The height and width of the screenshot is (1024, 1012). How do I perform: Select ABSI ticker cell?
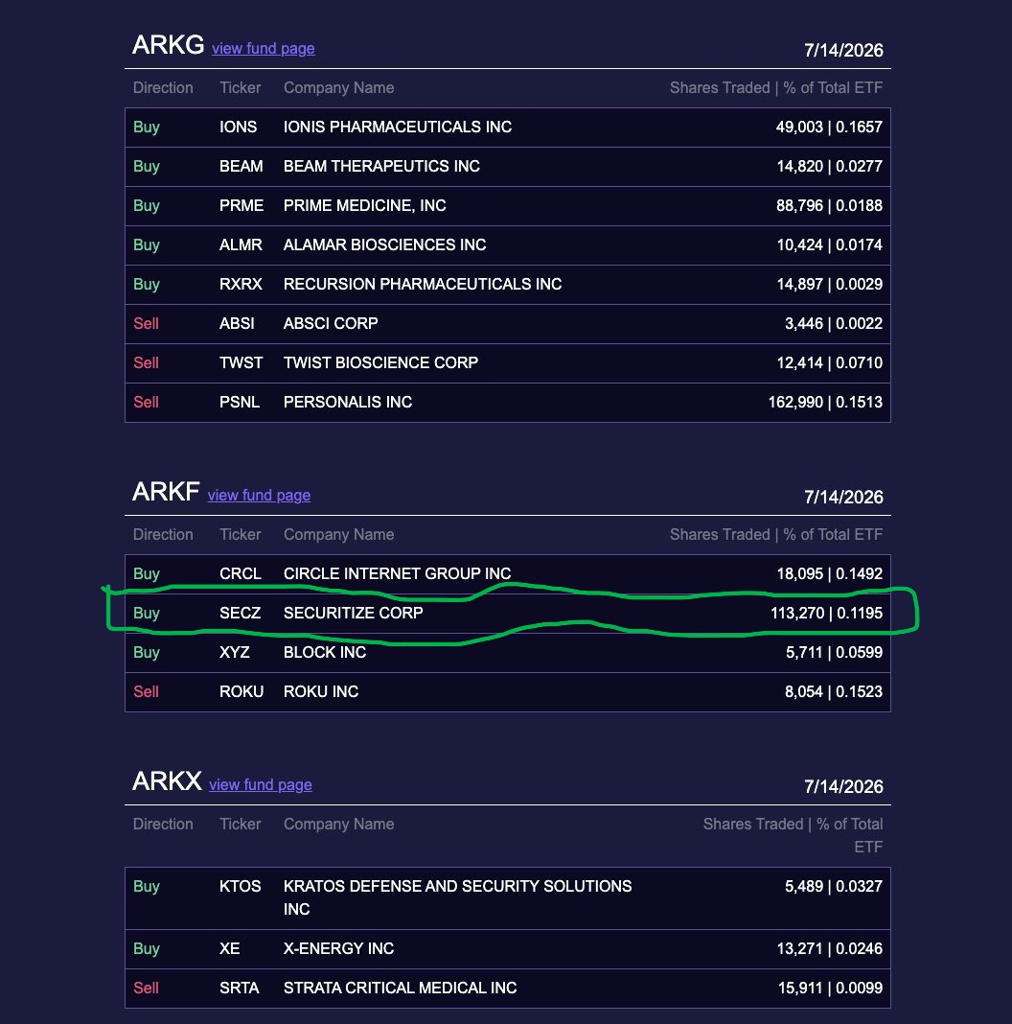point(237,323)
